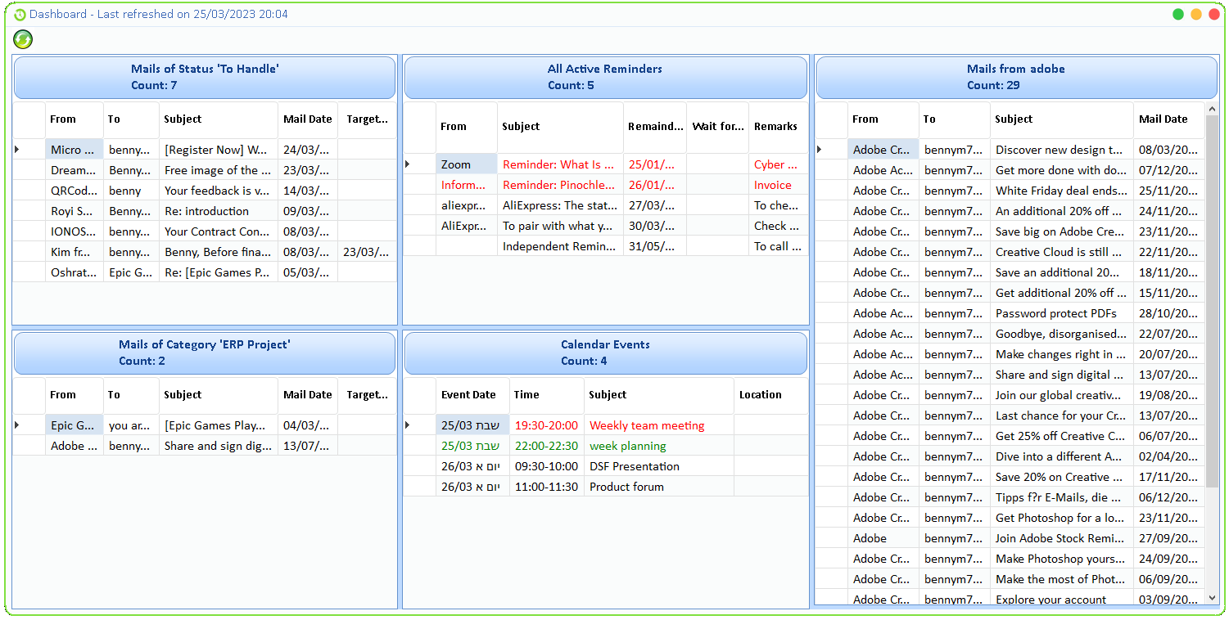Click the scrollbar down arrow on the adobe mails list
The height and width of the screenshot is (620, 1229).
point(1212,597)
